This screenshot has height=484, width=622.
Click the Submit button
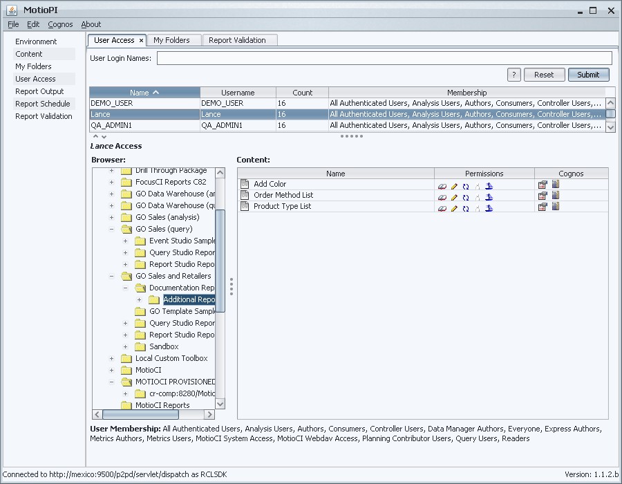pos(588,75)
